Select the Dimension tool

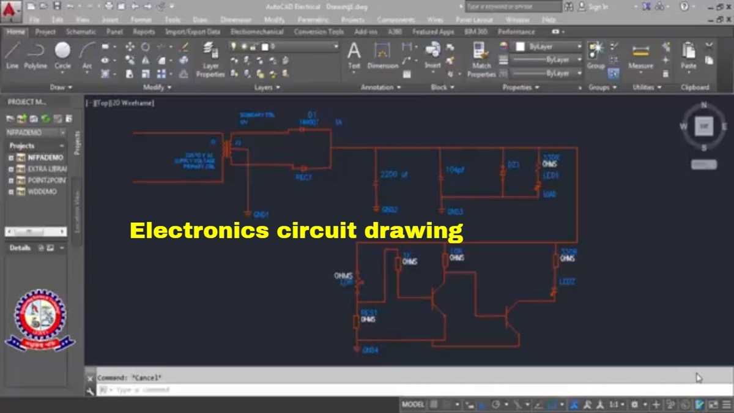click(x=383, y=54)
